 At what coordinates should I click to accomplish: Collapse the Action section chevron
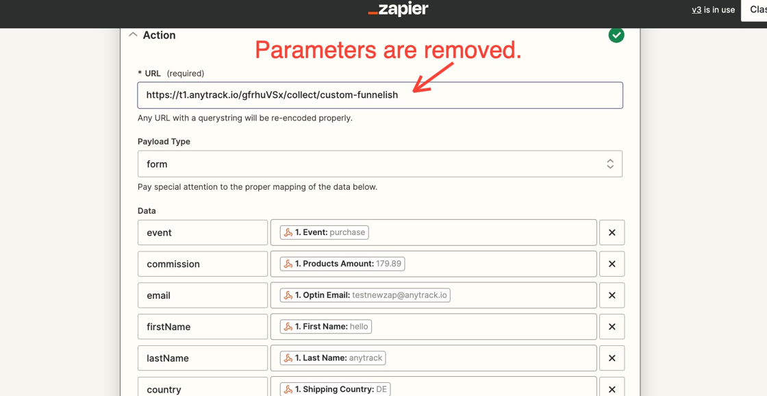pos(132,35)
